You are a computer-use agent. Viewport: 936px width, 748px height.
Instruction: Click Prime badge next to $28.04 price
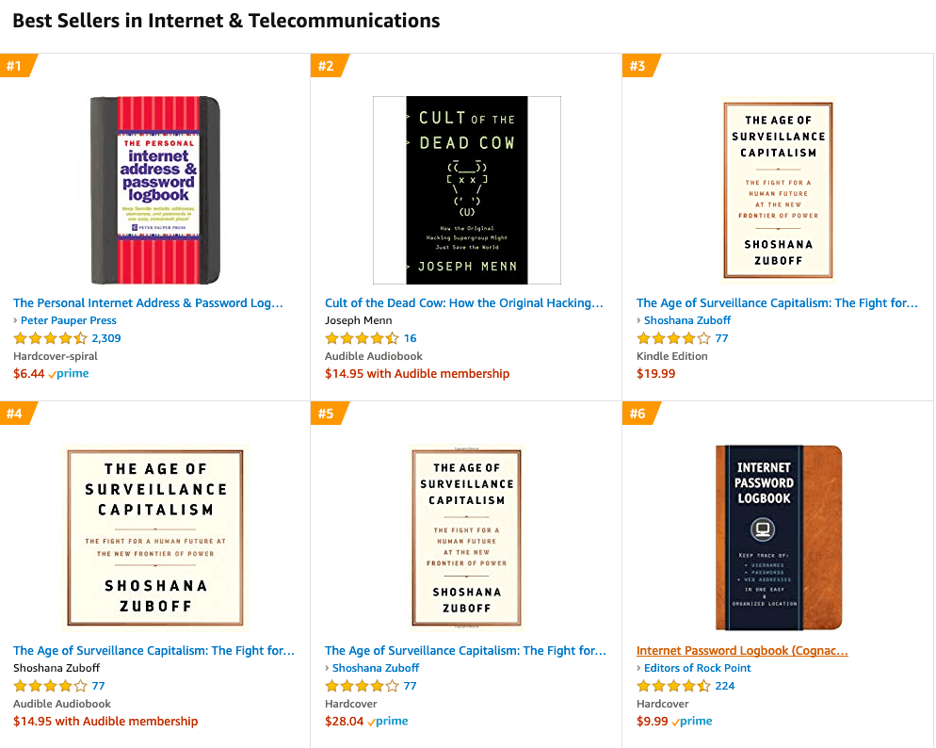(388, 722)
